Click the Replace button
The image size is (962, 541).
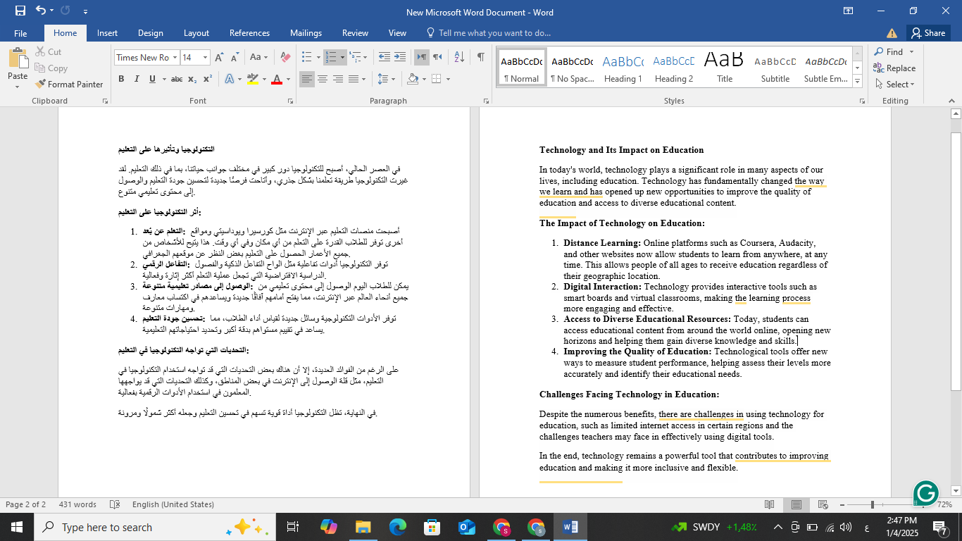(x=894, y=68)
